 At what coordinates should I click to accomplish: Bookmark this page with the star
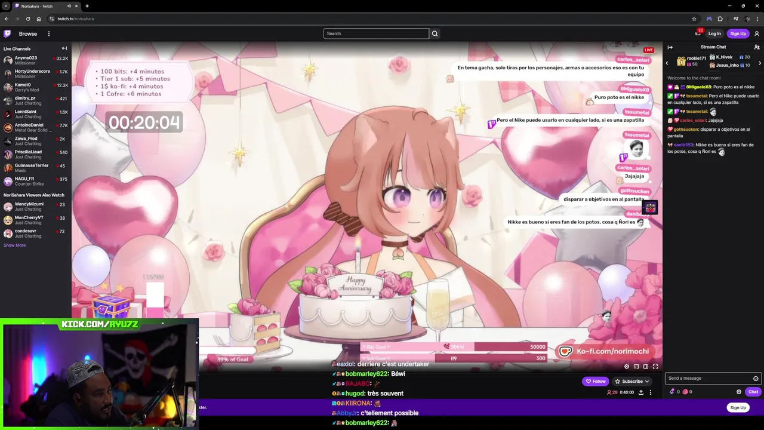coord(694,19)
